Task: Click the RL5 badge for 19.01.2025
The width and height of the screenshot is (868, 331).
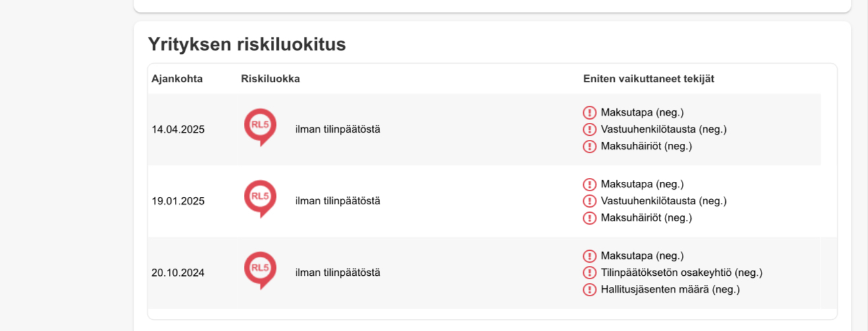Action: (x=260, y=198)
